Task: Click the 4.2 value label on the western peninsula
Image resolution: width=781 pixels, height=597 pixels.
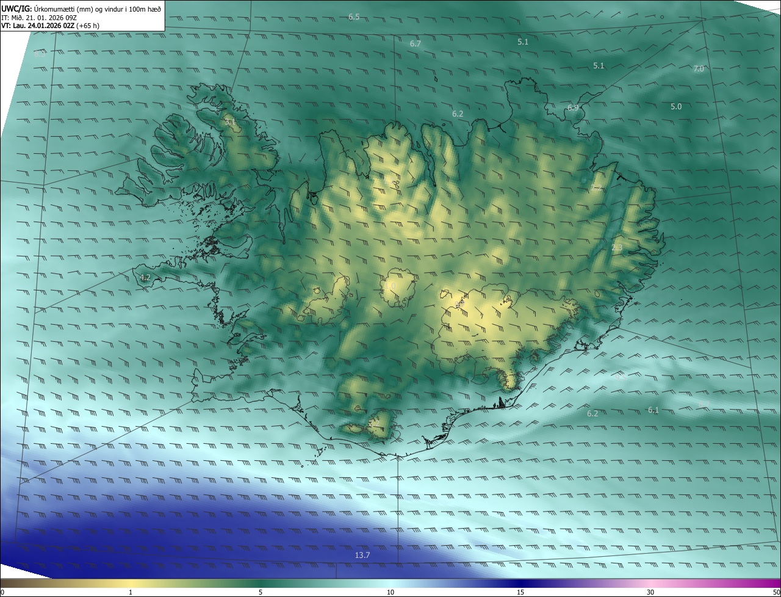Action: pos(145,278)
